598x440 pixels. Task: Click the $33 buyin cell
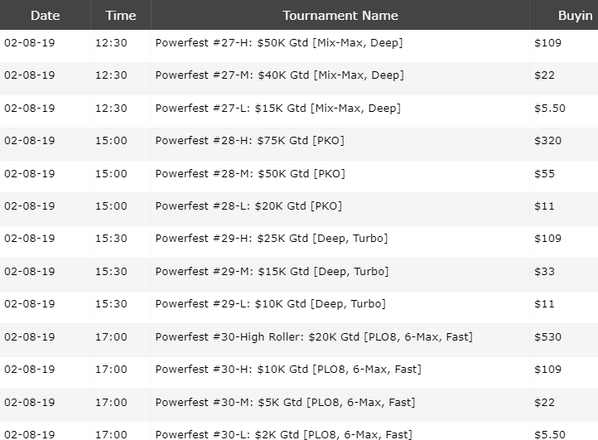pos(544,271)
